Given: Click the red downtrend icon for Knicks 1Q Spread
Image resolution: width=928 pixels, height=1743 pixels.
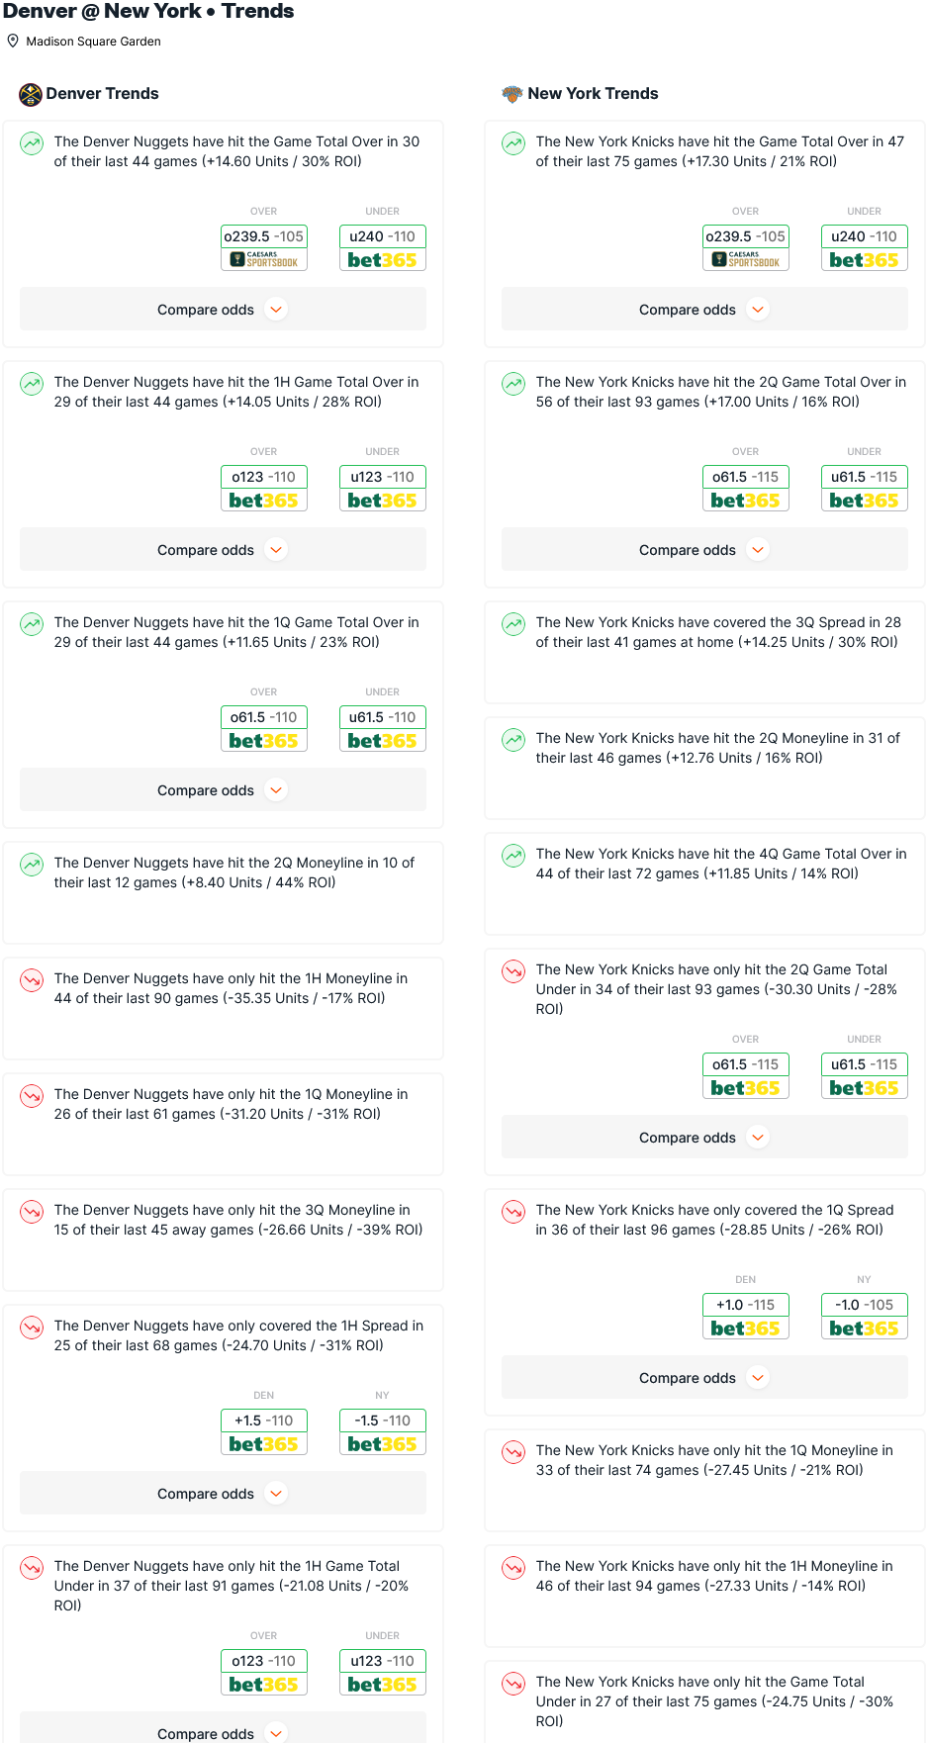Looking at the screenshot, I should (x=513, y=1212).
